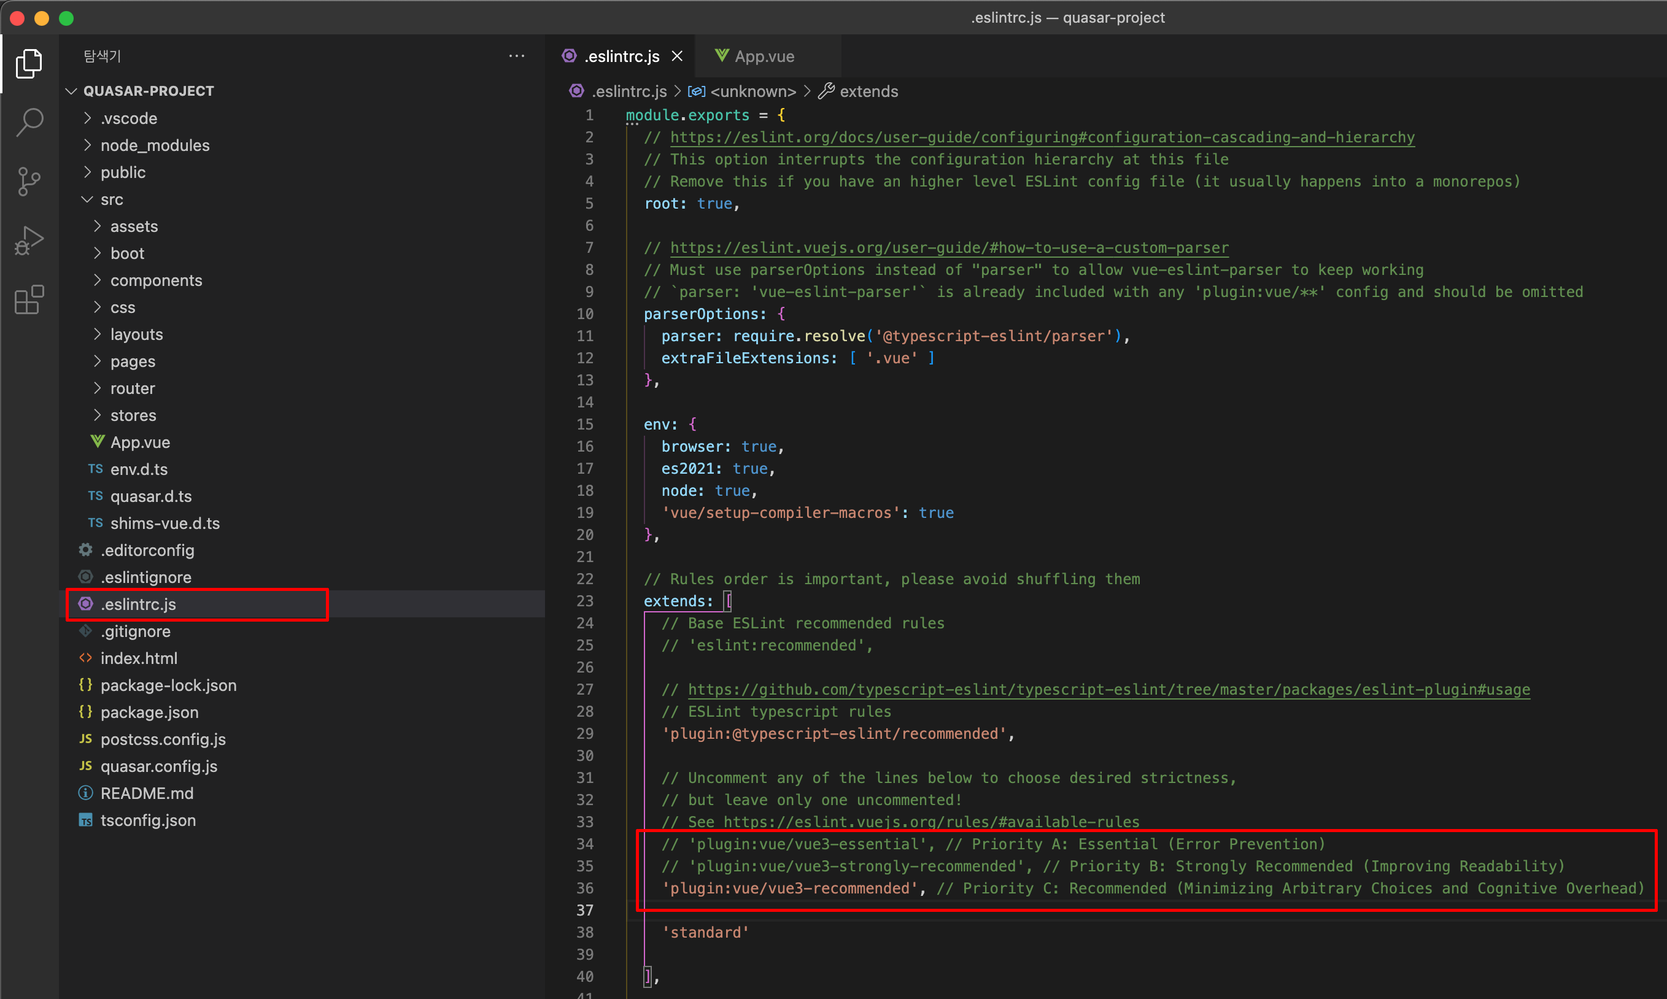The width and height of the screenshot is (1667, 999).
Task: Expand the components folder
Action: pyautogui.click(x=155, y=280)
